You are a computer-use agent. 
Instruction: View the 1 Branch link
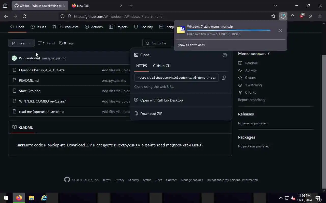(x=47, y=43)
